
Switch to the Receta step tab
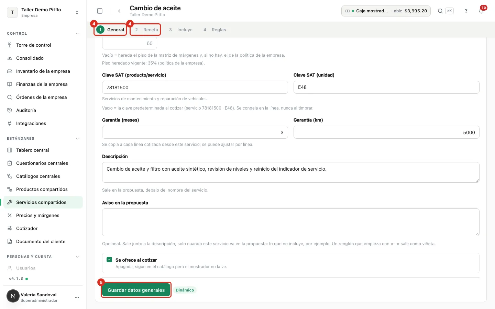[146, 30]
